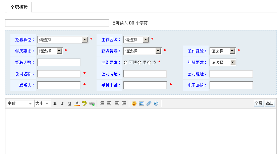Apply italic formatting in editor toolbar
280x154 pixels.
pos(62,103)
